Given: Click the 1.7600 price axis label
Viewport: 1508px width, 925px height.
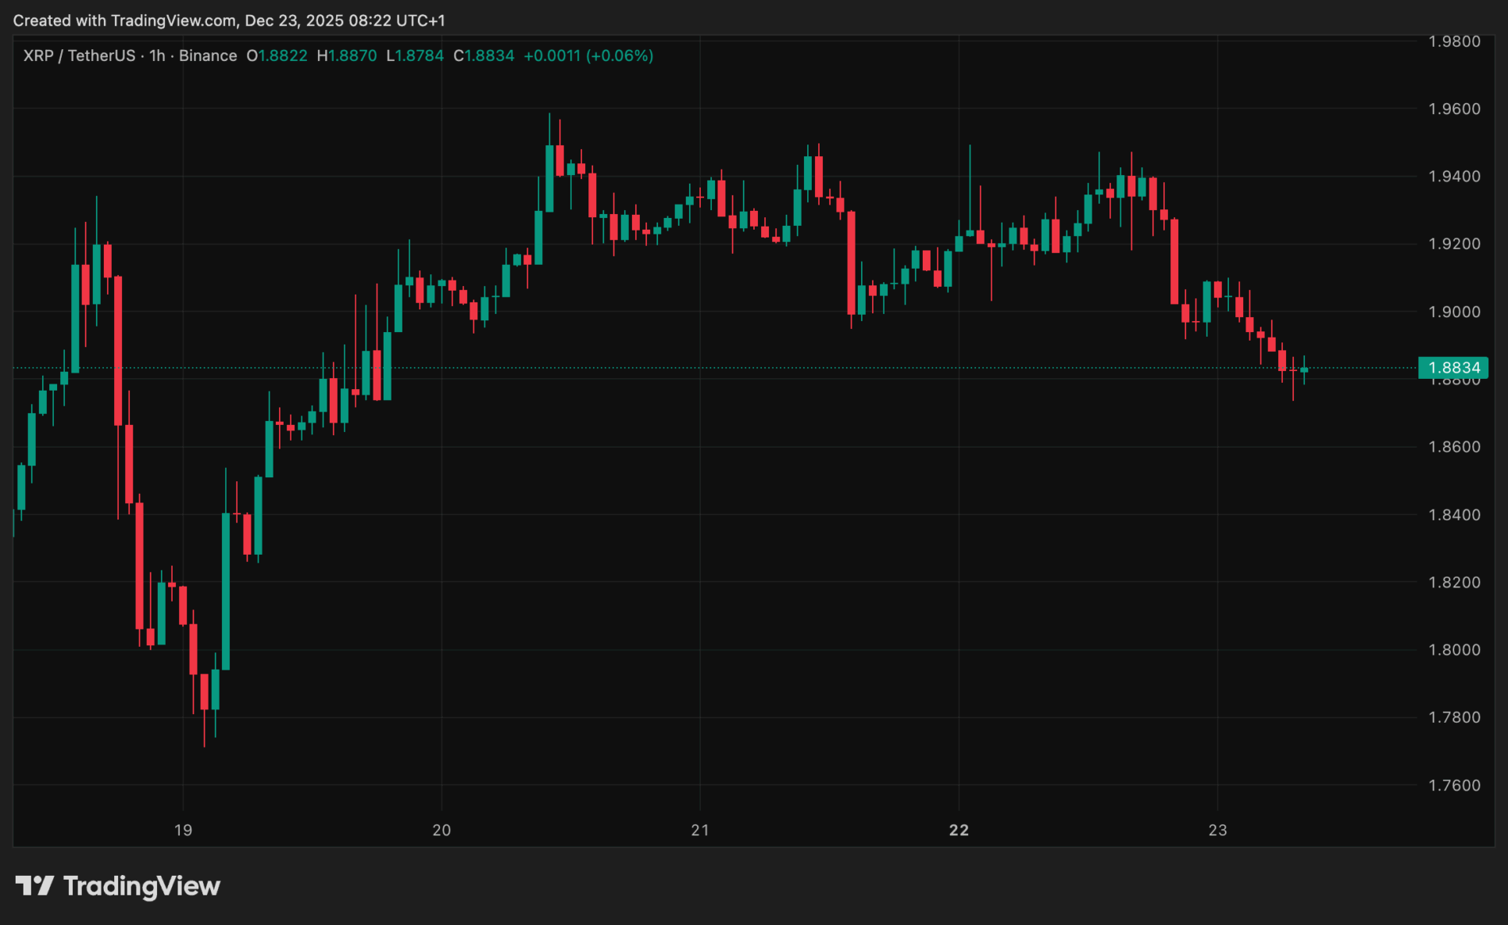Looking at the screenshot, I should [x=1454, y=785].
